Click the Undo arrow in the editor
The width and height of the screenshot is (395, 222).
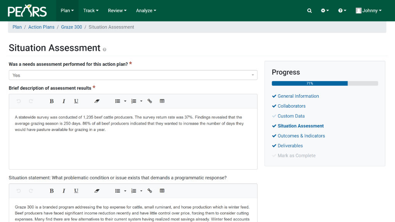coord(18,101)
